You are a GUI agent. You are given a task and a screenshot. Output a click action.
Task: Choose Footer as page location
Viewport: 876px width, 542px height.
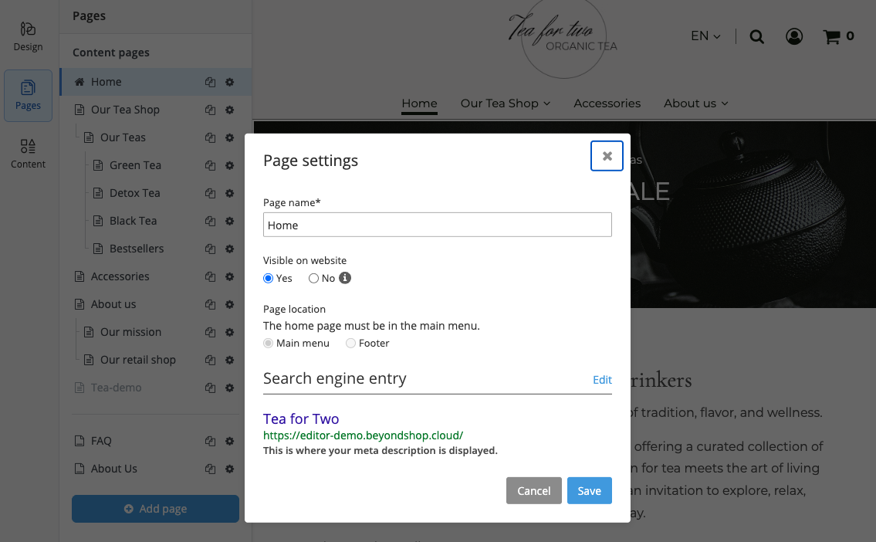tap(351, 343)
